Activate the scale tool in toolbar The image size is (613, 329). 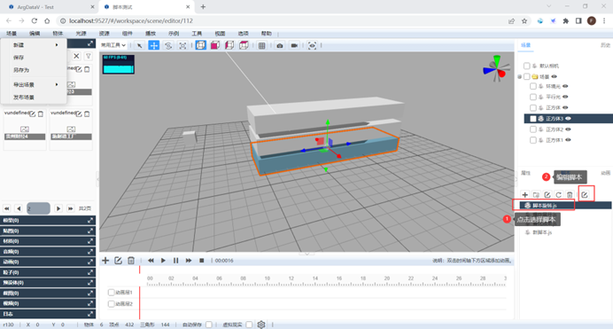[x=182, y=45]
